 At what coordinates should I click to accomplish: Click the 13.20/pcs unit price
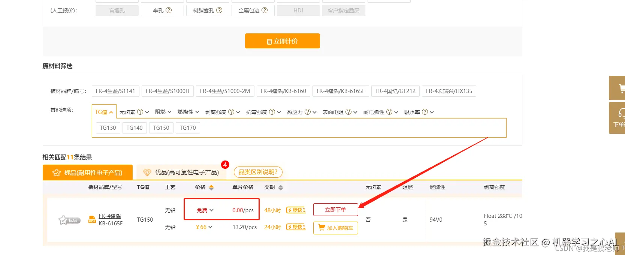tap(245, 227)
